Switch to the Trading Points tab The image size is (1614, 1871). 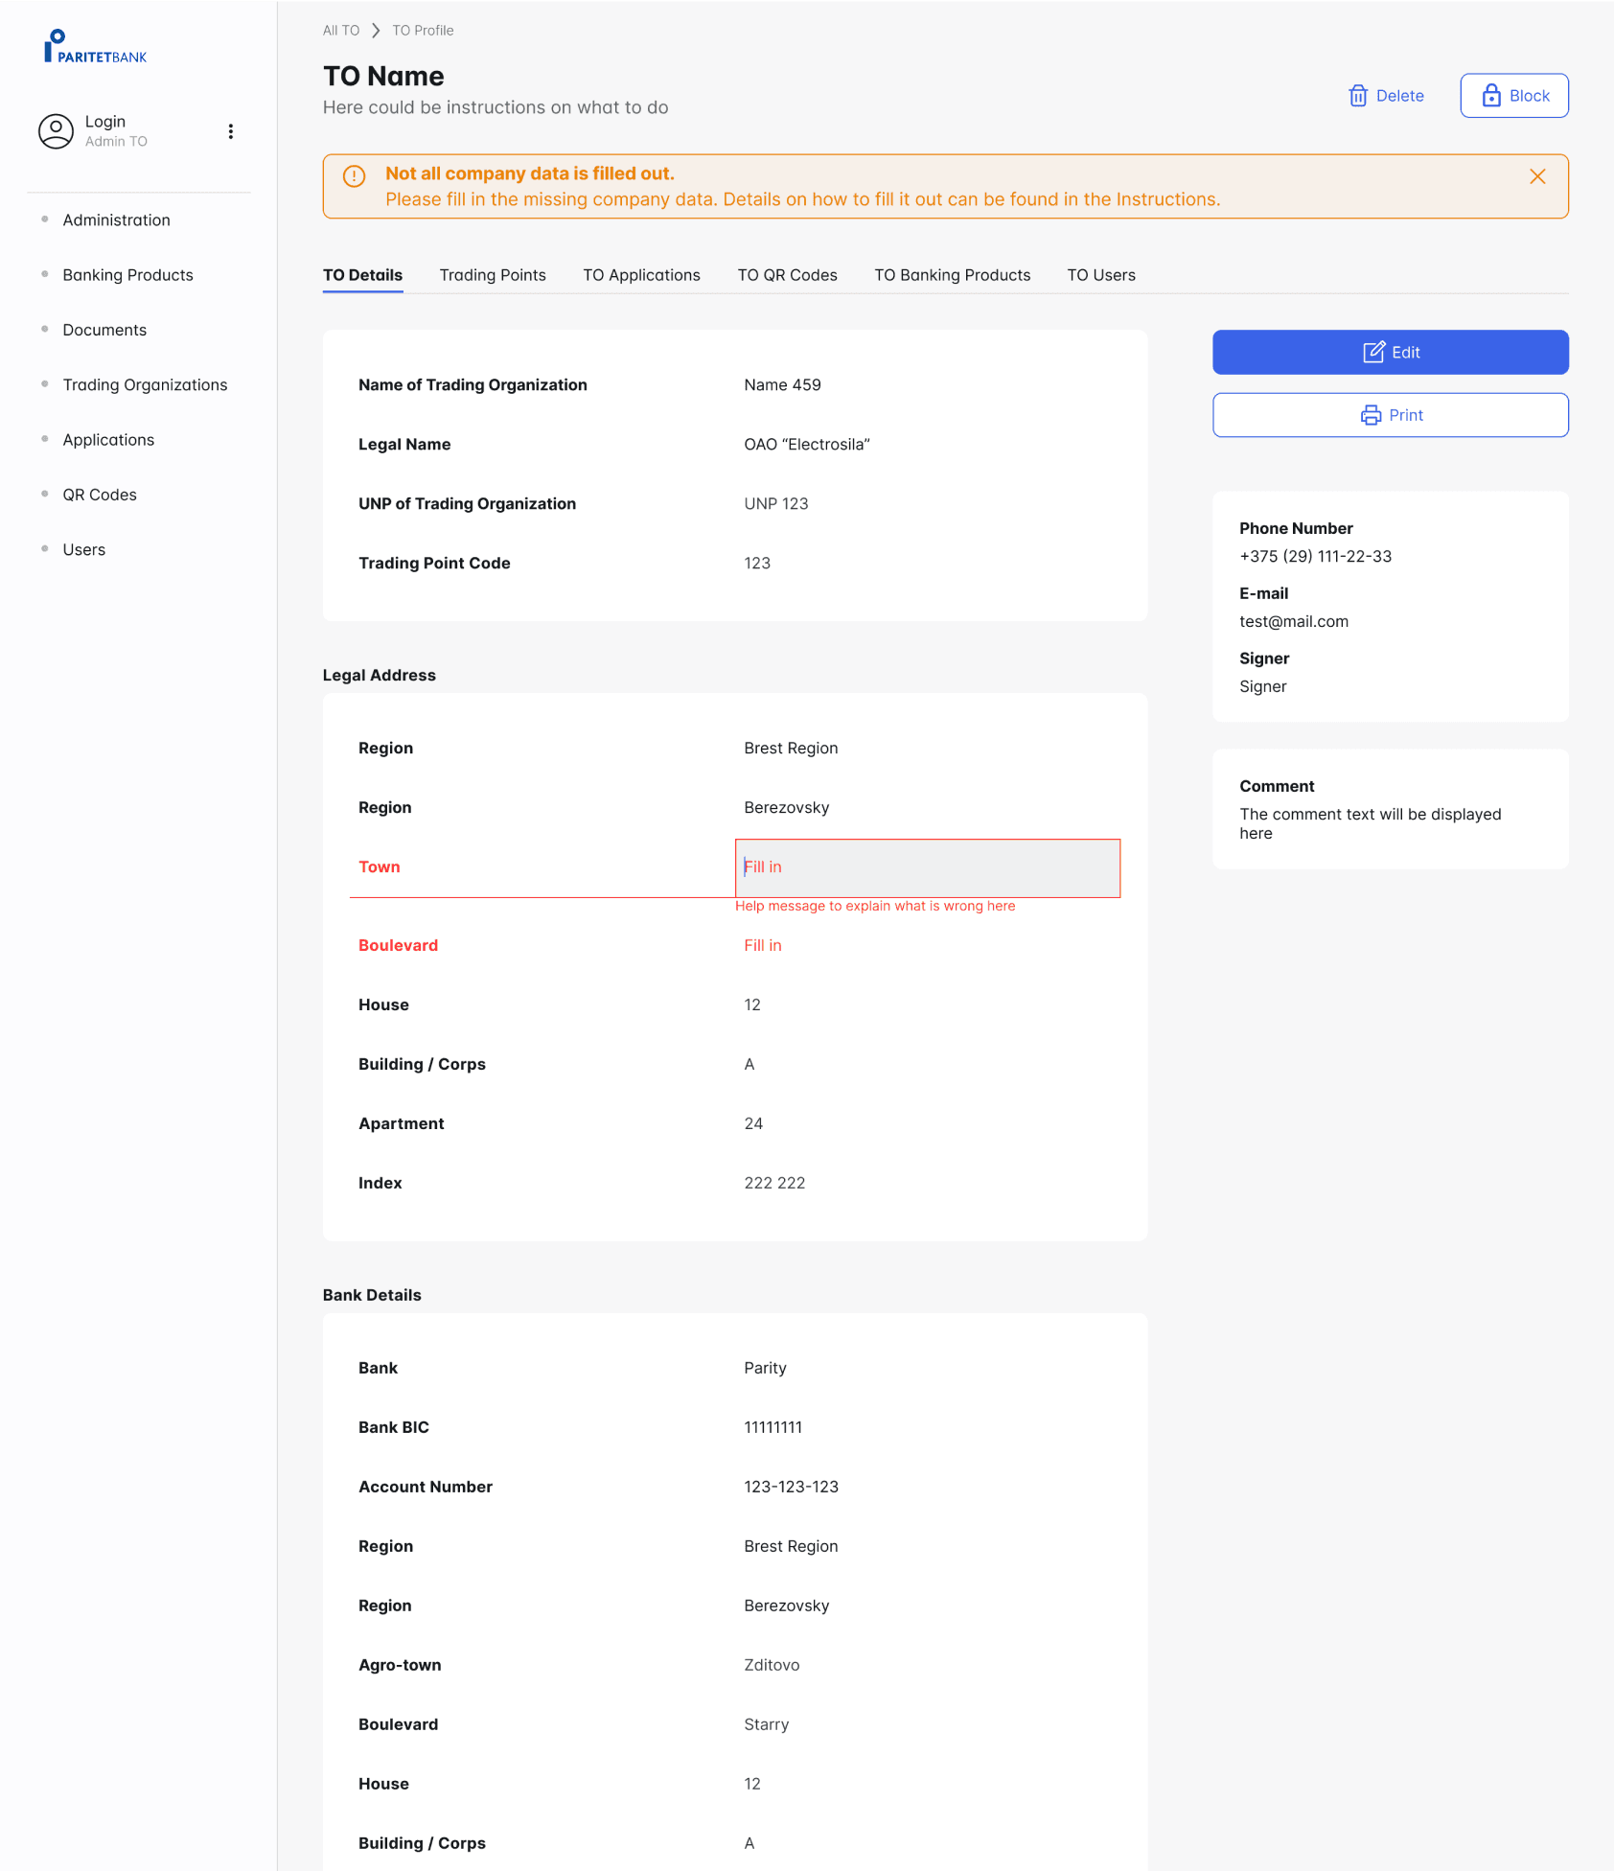point(493,275)
